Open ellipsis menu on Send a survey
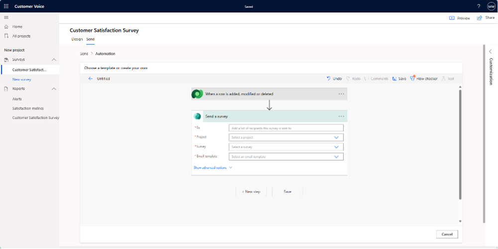This screenshot has height=249, width=498. [341, 116]
